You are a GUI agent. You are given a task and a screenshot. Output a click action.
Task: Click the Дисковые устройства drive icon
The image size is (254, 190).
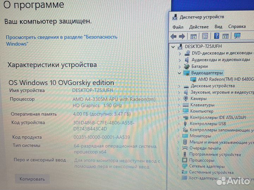coord(186,87)
